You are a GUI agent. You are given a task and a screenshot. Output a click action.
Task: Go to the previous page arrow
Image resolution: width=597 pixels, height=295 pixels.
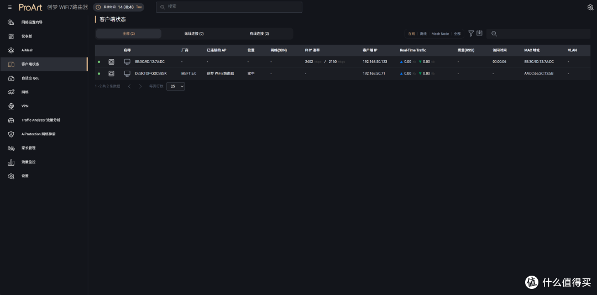click(x=129, y=86)
